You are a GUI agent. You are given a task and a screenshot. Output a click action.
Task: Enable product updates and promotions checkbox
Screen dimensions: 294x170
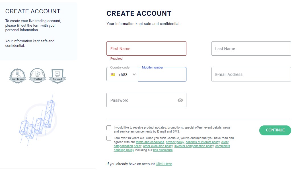coord(109,128)
